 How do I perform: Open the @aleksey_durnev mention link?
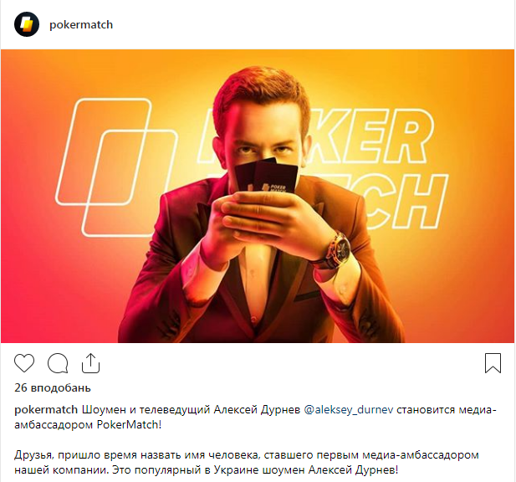click(349, 410)
